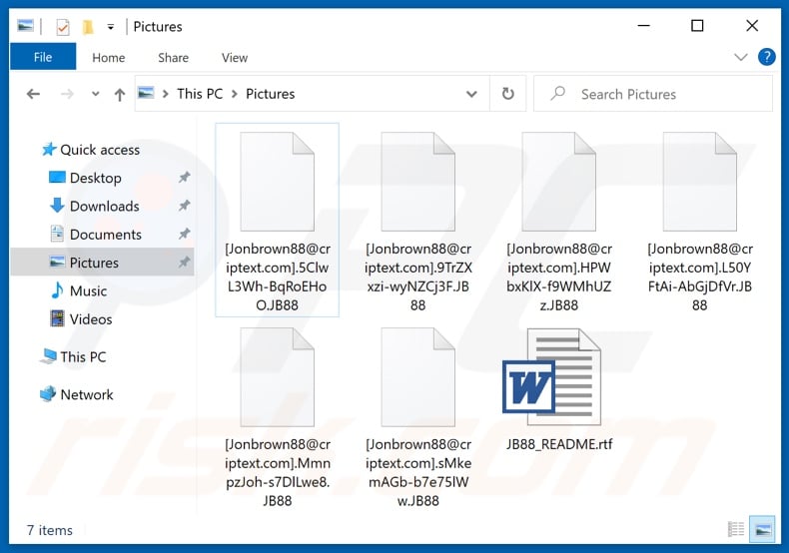The width and height of the screenshot is (789, 553).
Task: Open Desktop in the navigation pane
Action: pyautogui.click(x=96, y=178)
